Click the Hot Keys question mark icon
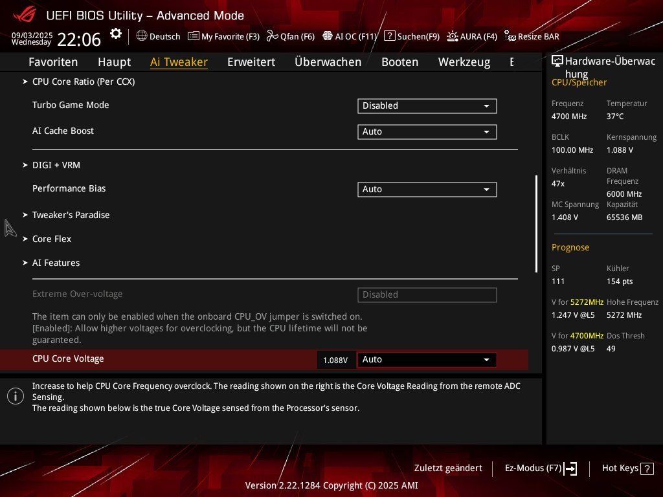Screen dimensions: 663x497 [647, 469]
